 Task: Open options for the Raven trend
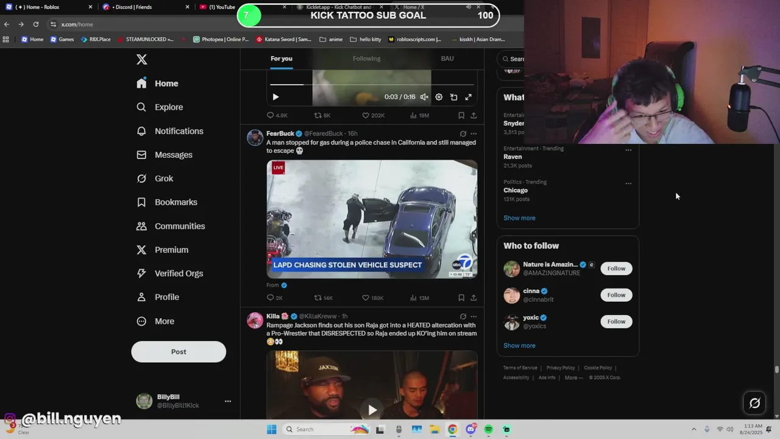[x=628, y=149]
